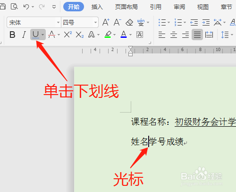
Task: Toggle justify paragraph alignment
Action: 197,35
